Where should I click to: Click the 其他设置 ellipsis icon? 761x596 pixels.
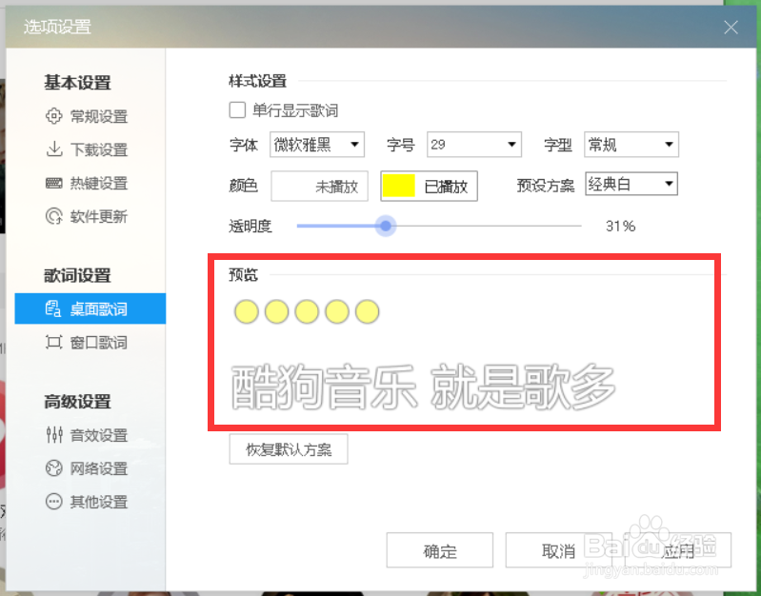54,502
